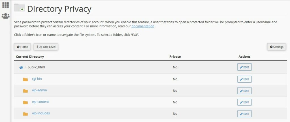Click the Directory Privacy header icon
This screenshot has height=122, width=290.
[x=20, y=8]
